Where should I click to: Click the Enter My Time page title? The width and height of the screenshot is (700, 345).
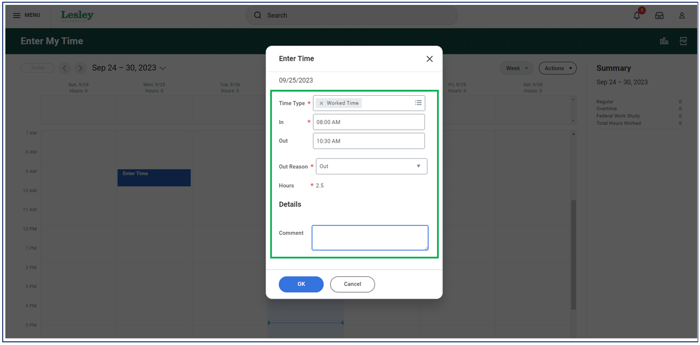52,41
